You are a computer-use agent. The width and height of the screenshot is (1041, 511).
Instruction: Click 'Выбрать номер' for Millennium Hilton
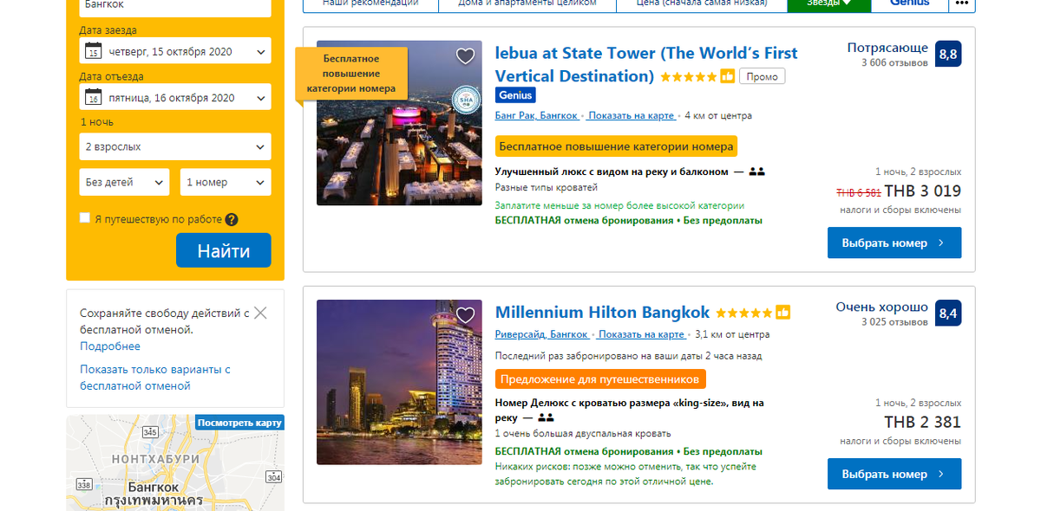(894, 474)
